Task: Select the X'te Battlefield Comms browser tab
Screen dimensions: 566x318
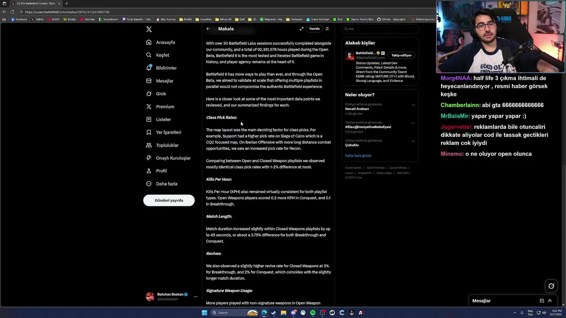Action: (36, 4)
